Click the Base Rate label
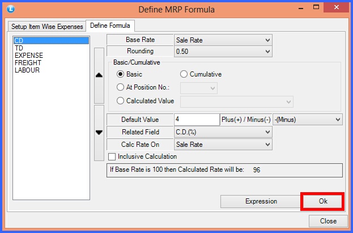The image size is (353, 233). pos(141,40)
